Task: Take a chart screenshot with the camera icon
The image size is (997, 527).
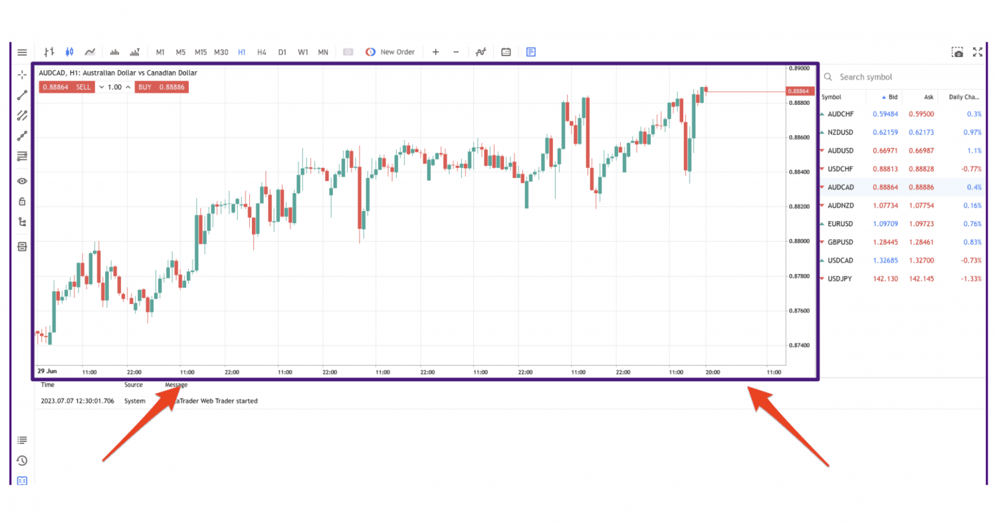Action: point(958,52)
